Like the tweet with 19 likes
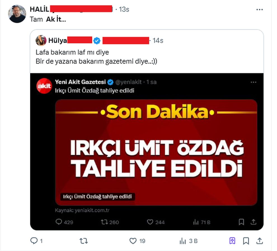 tap(133, 241)
